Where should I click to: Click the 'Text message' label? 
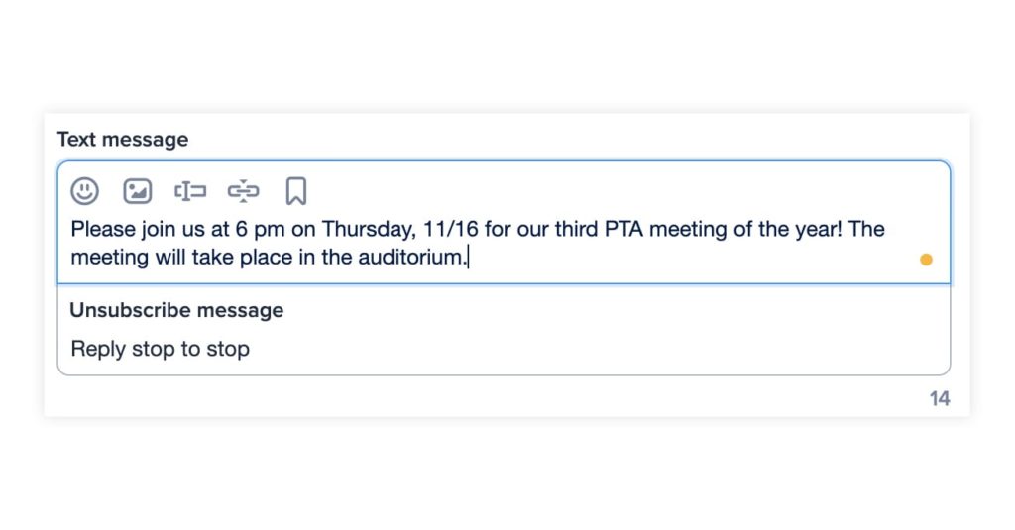(122, 140)
